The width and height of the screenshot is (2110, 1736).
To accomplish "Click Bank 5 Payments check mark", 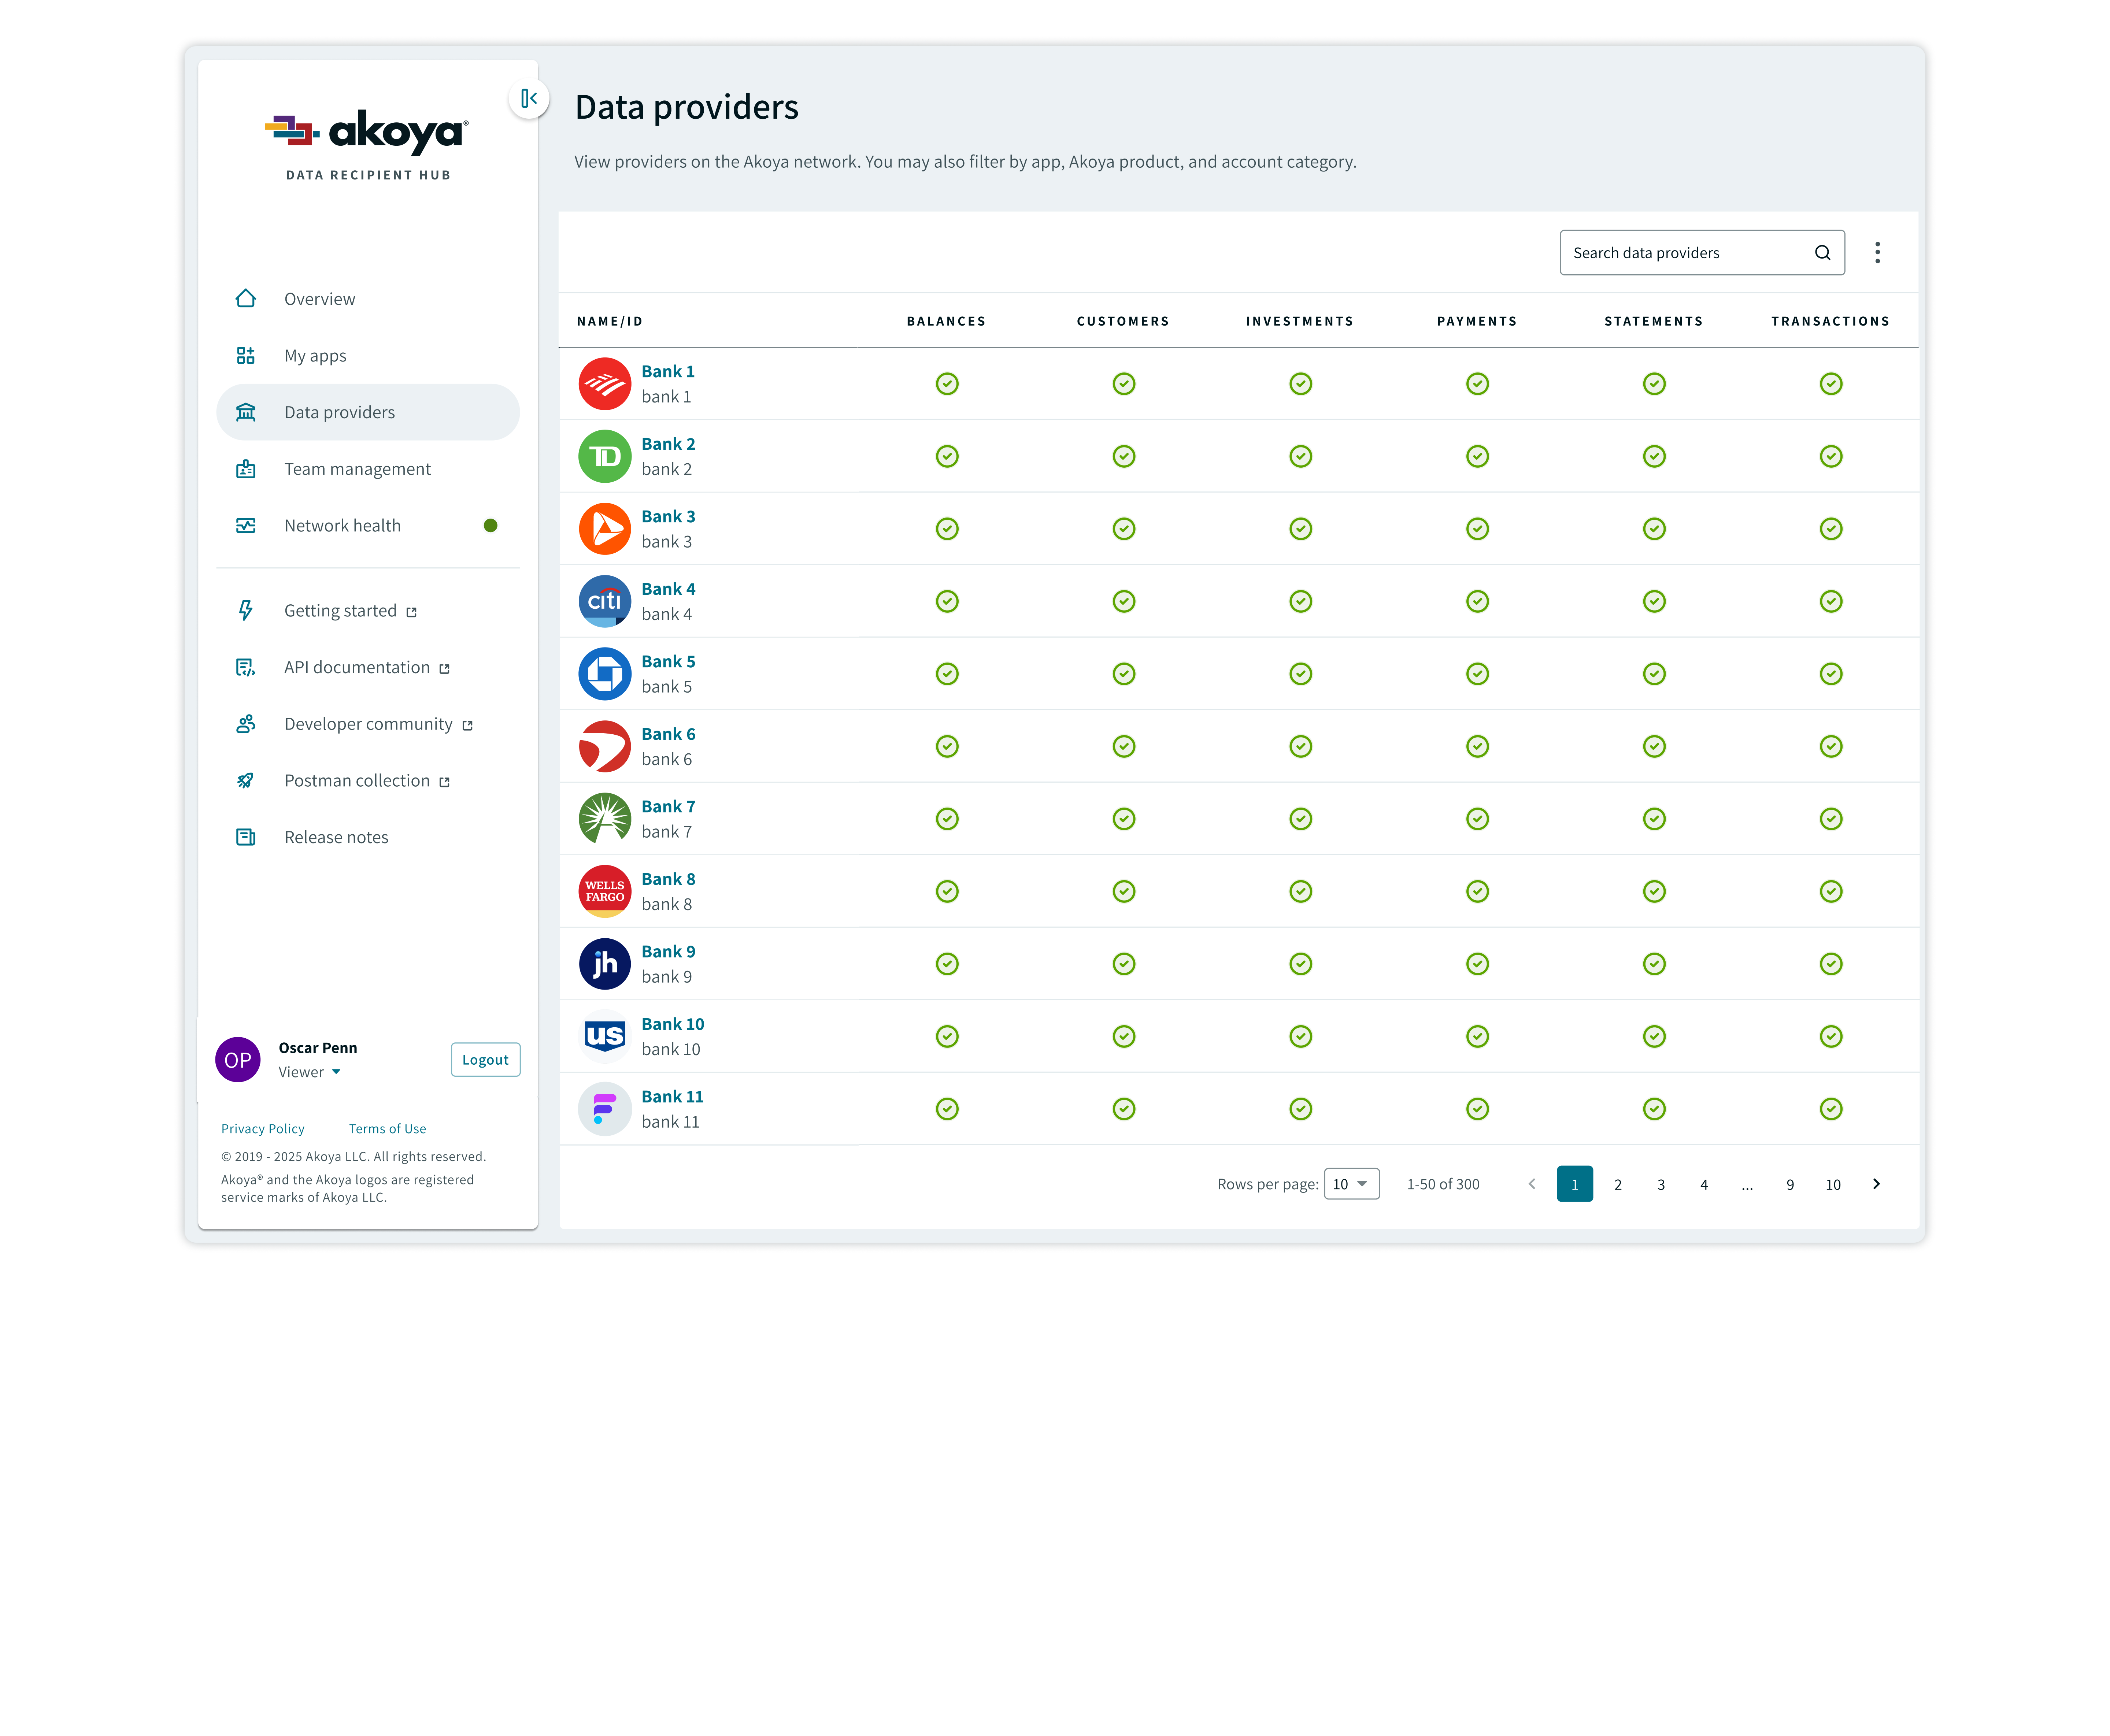I will pyautogui.click(x=1477, y=674).
